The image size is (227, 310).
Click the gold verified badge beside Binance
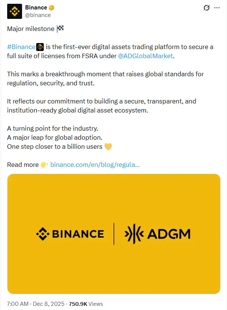pyautogui.click(x=52, y=7)
